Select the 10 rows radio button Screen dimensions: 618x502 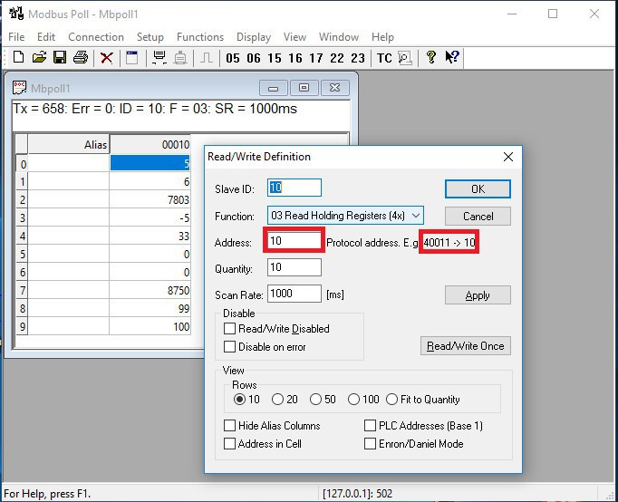coord(239,400)
